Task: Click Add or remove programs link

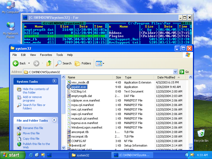Action: pos(32,99)
